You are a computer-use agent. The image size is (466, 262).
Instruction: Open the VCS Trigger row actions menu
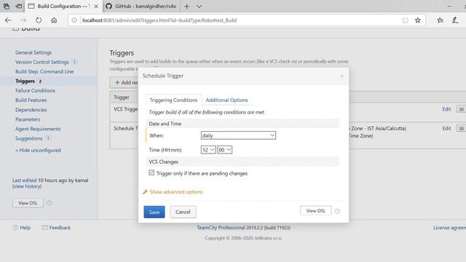click(x=461, y=109)
